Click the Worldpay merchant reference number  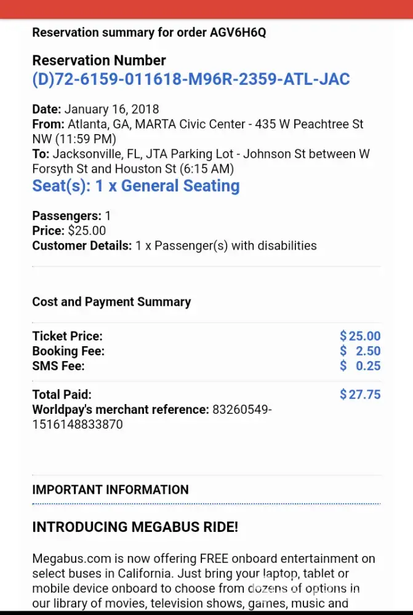click(x=153, y=417)
